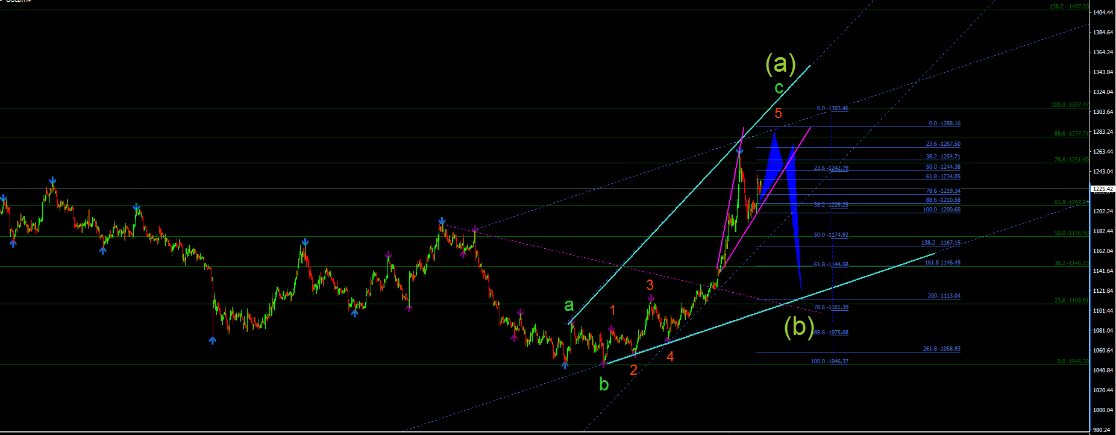Screen dimensions: 1116x435
Task: Click price scale value 1324.04
Action: point(1103,92)
